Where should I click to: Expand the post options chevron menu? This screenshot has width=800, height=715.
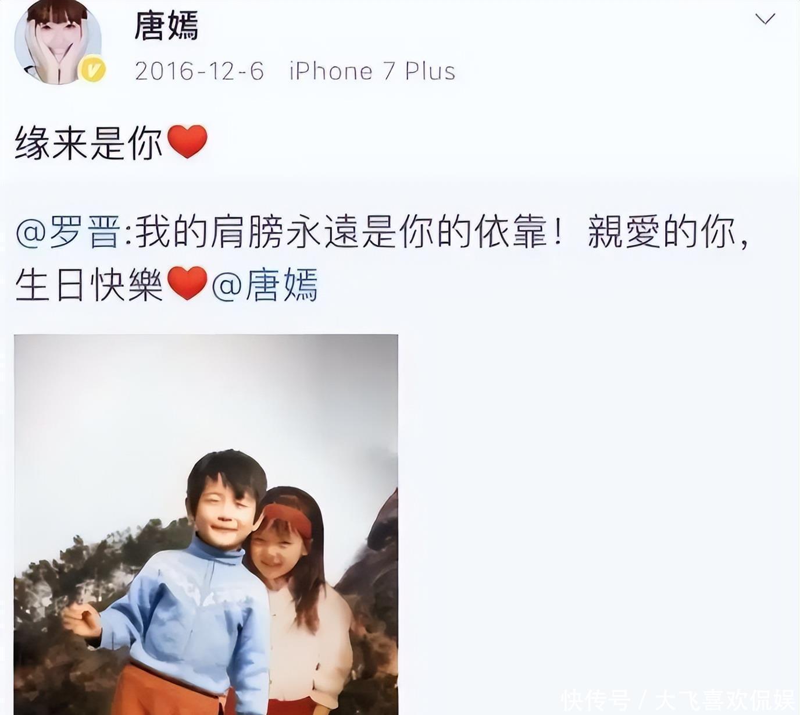(765, 19)
